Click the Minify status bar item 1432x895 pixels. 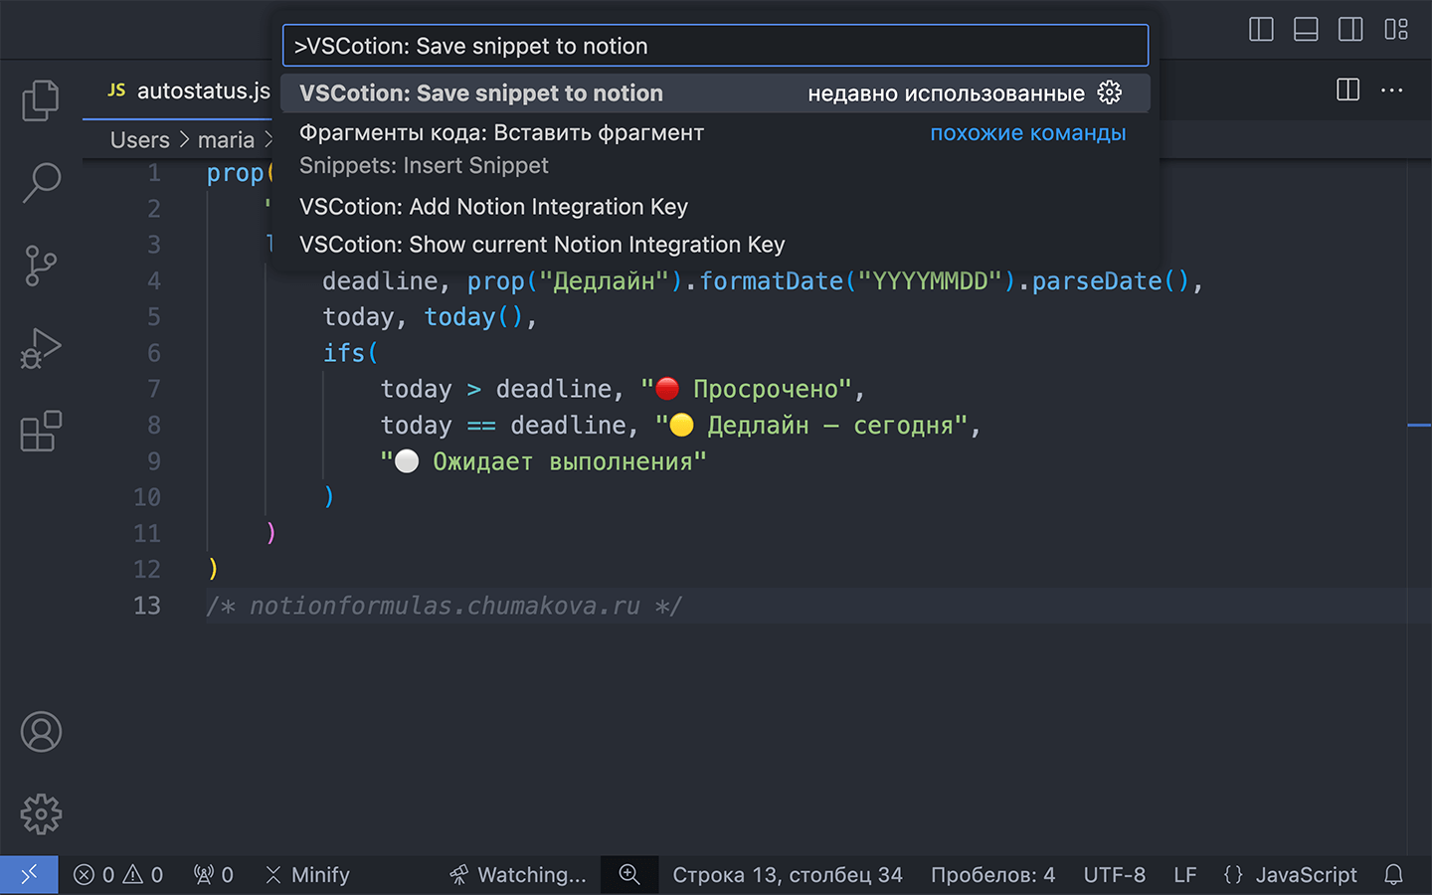pyautogui.click(x=307, y=875)
